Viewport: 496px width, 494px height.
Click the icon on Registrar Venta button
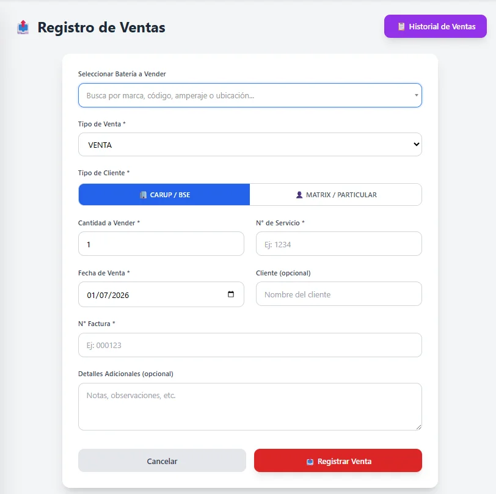(x=310, y=462)
